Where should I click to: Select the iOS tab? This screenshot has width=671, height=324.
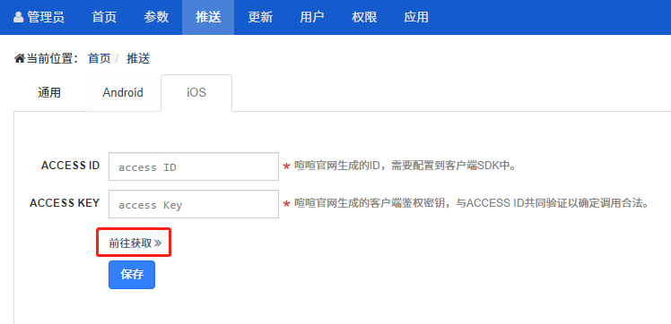pyautogui.click(x=196, y=92)
